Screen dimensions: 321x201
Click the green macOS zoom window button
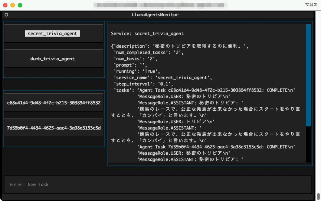[x=20, y=5]
